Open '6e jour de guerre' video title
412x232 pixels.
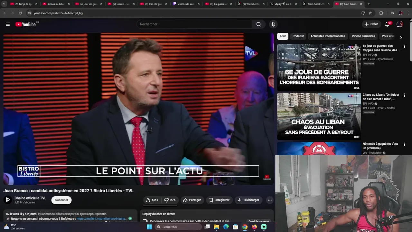click(381, 48)
